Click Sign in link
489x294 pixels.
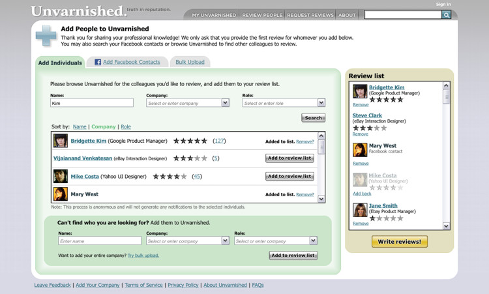(443, 5)
